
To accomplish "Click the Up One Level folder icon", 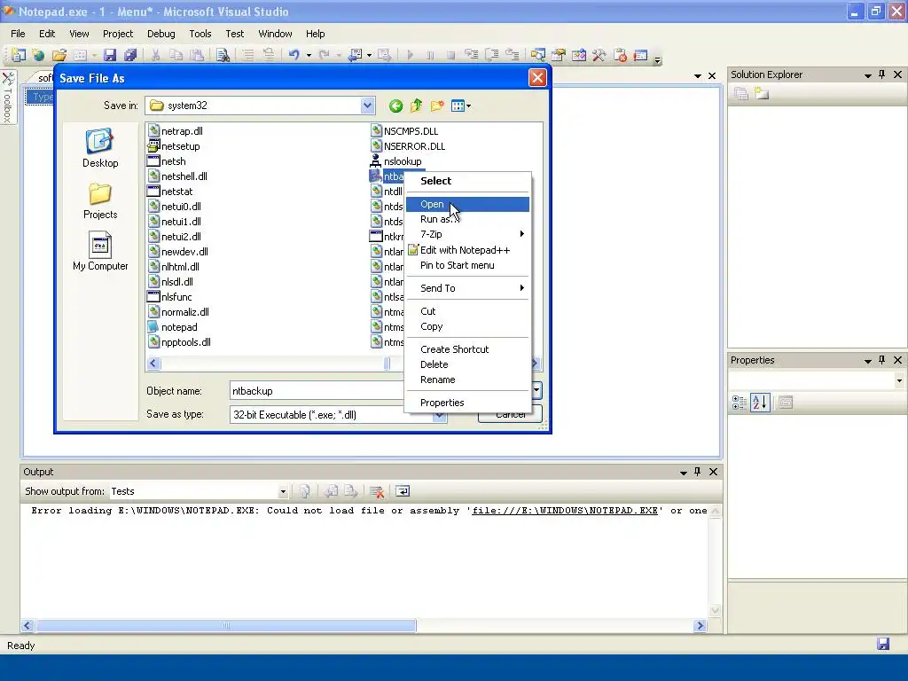I will pyautogui.click(x=417, y=106).
